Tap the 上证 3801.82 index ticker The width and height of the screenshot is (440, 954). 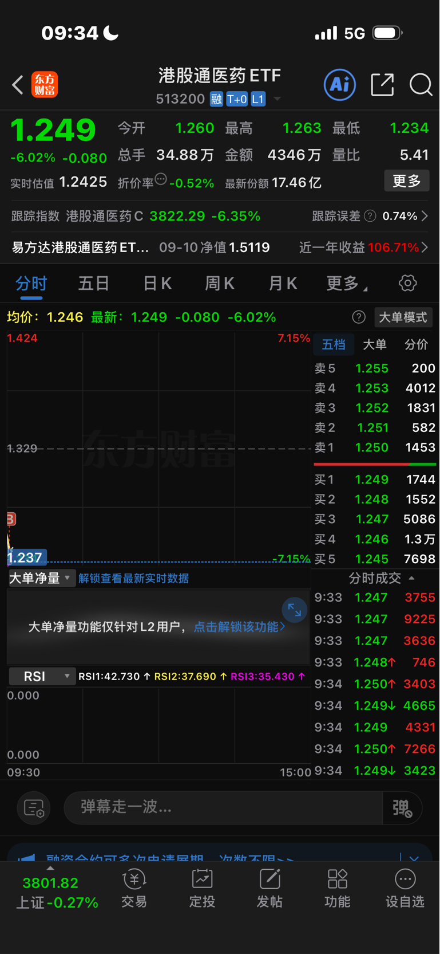point(57,892)
